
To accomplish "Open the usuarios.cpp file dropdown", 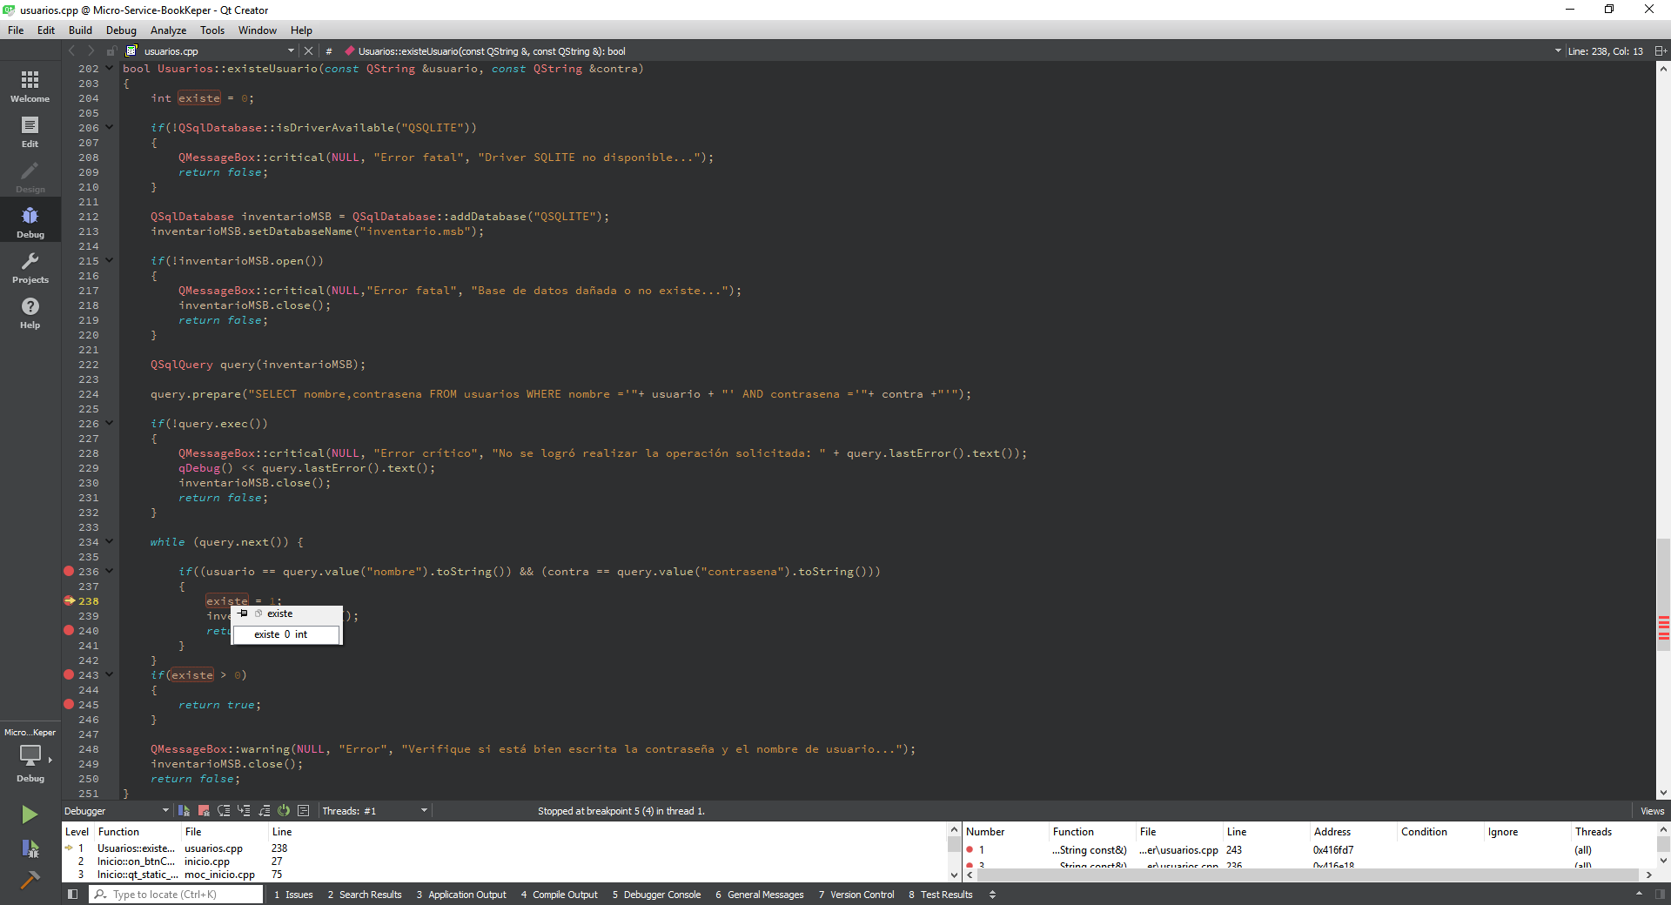I will point(291,51).
